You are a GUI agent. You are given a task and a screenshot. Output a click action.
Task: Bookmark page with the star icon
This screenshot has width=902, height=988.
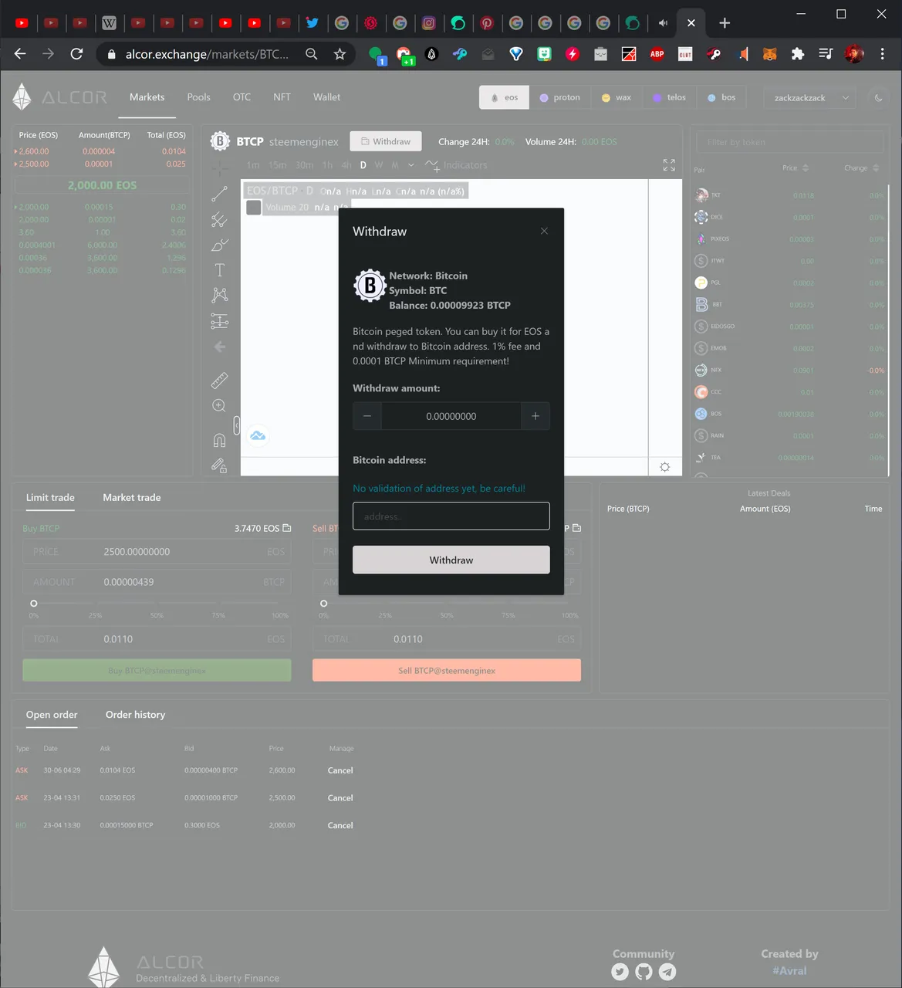coord(340,54)
